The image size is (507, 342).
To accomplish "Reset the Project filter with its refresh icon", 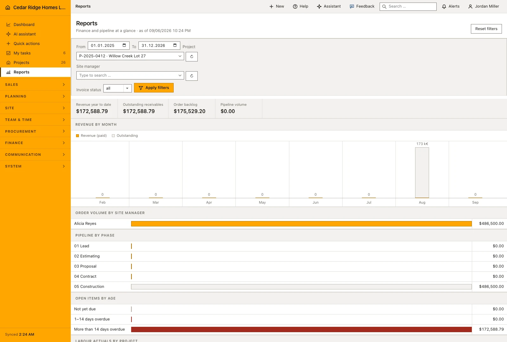I will (x=192, y=57).
